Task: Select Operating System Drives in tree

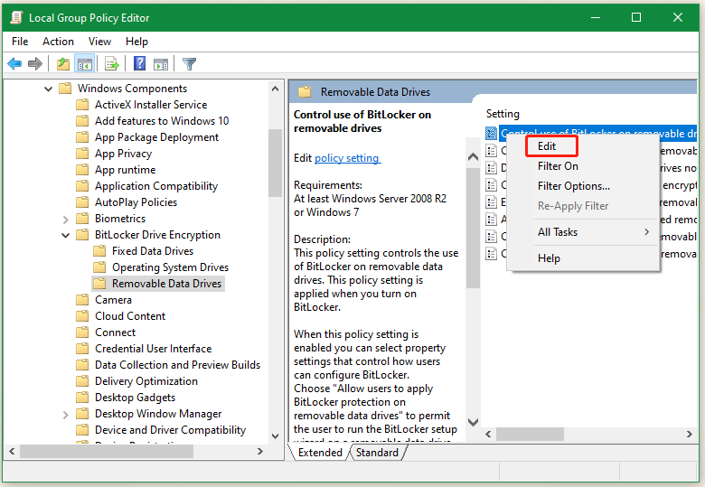Action: click(x=170, y=267)
